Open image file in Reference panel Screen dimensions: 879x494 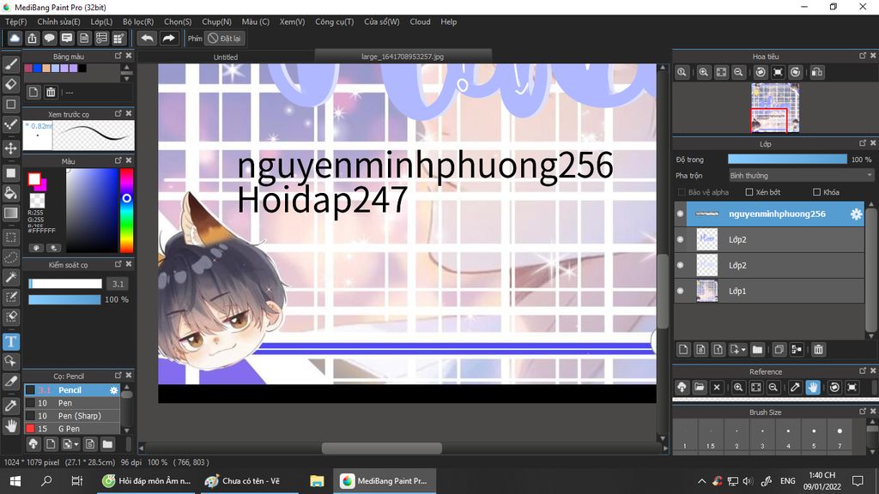coord(699,387)
